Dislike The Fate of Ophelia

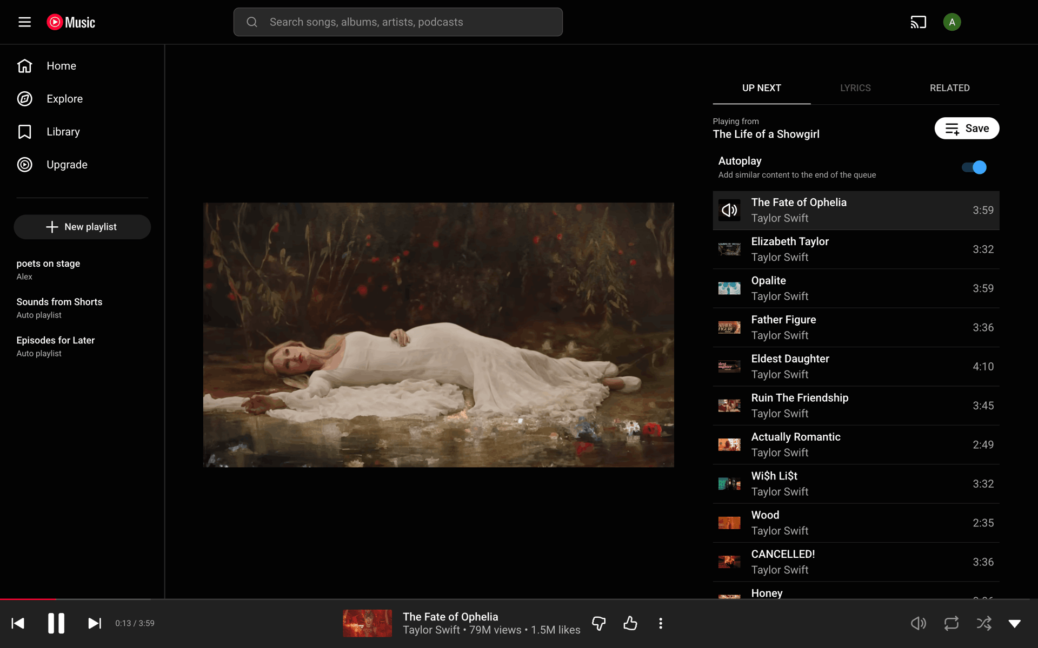(599, 624)
